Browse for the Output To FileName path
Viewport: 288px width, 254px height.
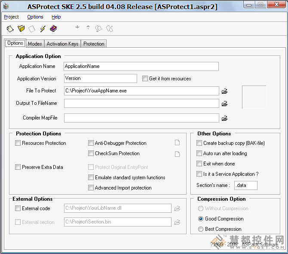(224, 104)
